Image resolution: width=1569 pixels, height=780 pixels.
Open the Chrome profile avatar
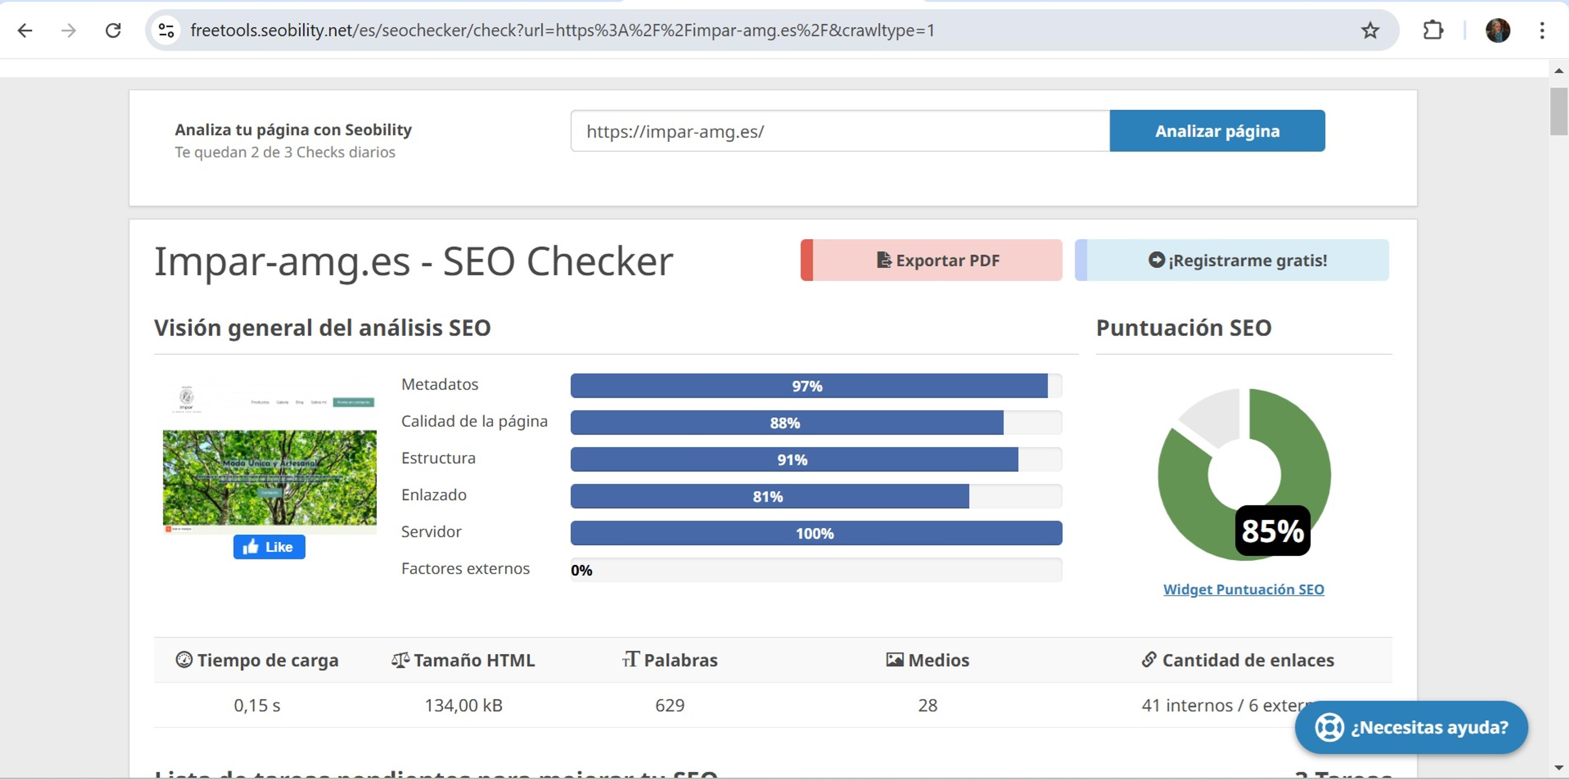click(1498, 31)
